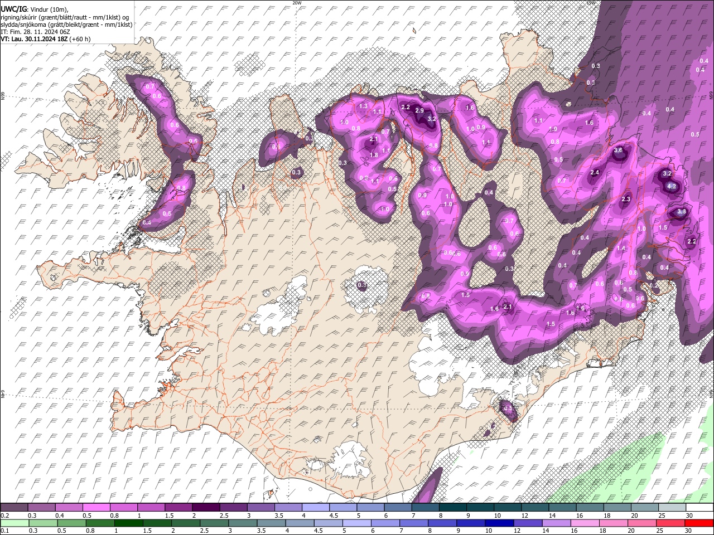
Task: Select the 0.2 dark mauve swatch in upper legend
Action: [14, 508]
